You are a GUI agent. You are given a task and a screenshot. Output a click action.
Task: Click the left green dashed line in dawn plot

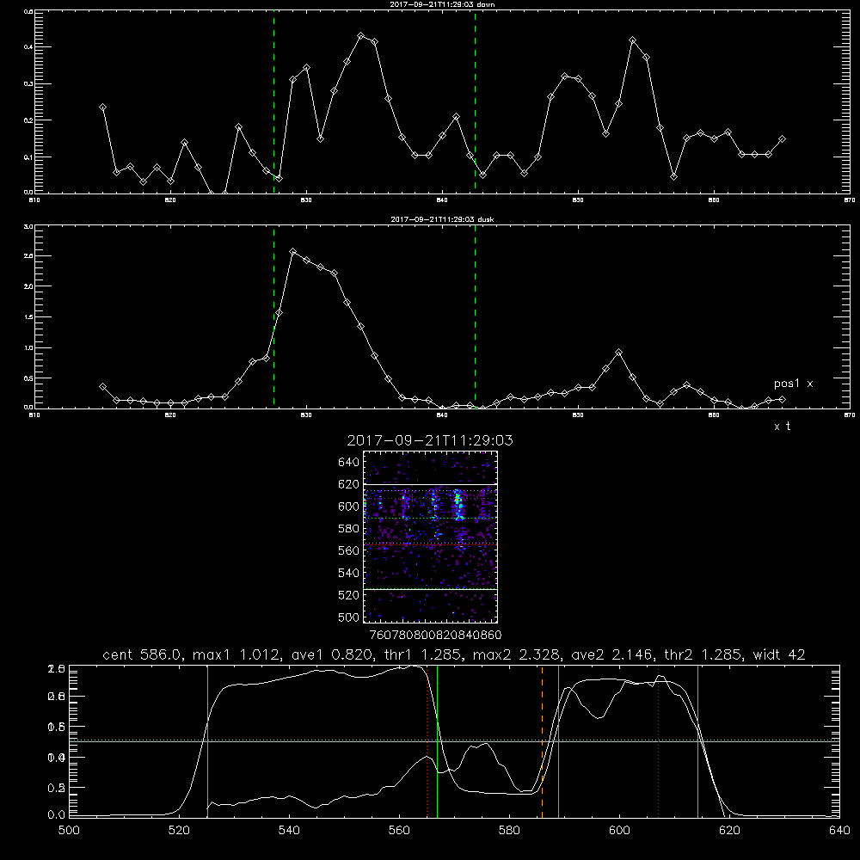coord(273,101)
